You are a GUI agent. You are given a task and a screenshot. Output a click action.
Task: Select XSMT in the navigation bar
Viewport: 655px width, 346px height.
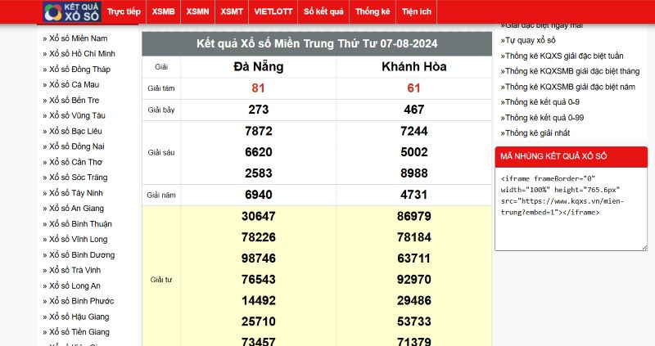pyautogui.click(x=231, y=11)
